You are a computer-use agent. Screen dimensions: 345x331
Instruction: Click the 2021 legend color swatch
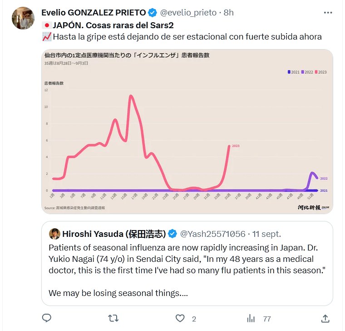(289, 72)
